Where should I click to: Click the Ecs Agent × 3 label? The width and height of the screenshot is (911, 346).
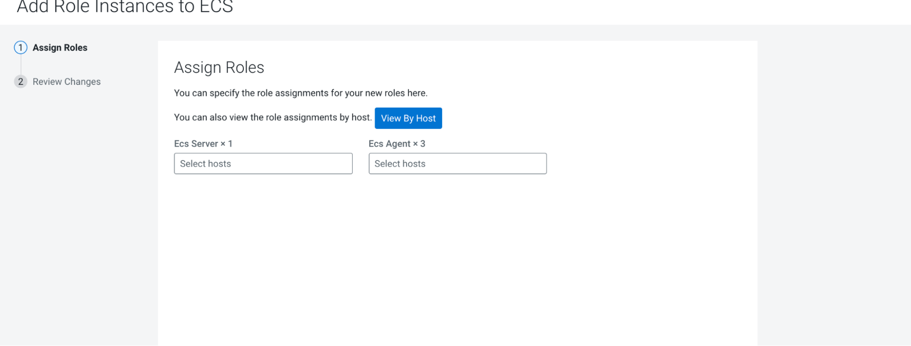pos(396,144)
